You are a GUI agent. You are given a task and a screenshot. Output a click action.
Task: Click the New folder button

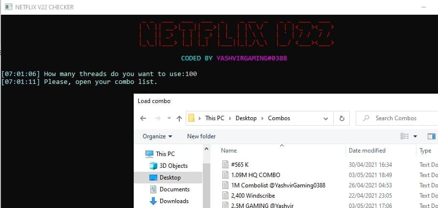point(201,136)
